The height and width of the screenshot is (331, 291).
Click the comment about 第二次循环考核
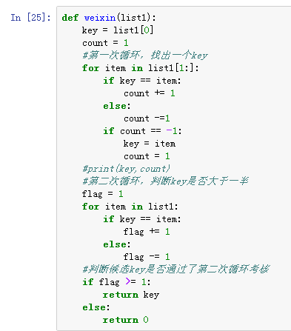(x=176, y=269)
